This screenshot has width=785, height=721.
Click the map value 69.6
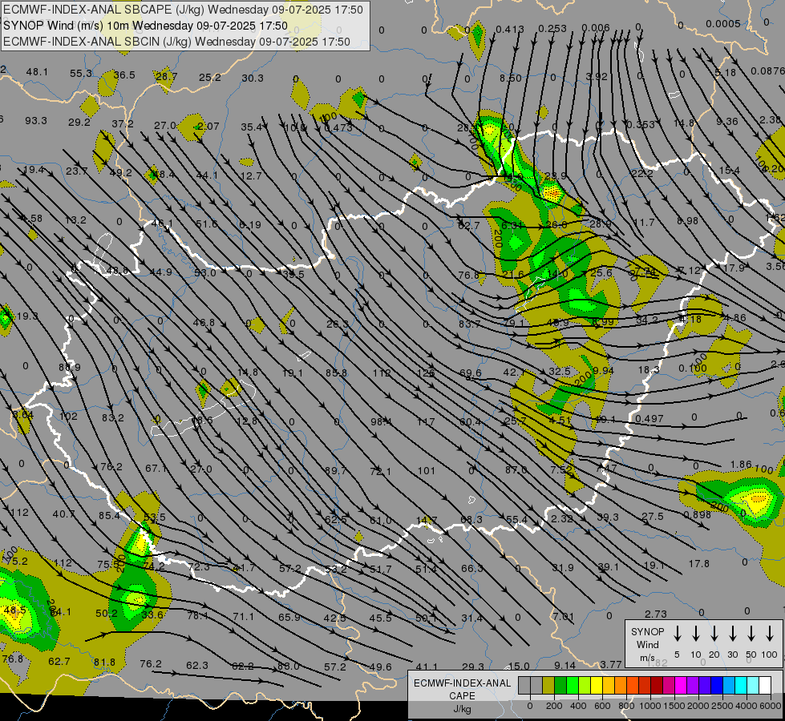(471, 373)
